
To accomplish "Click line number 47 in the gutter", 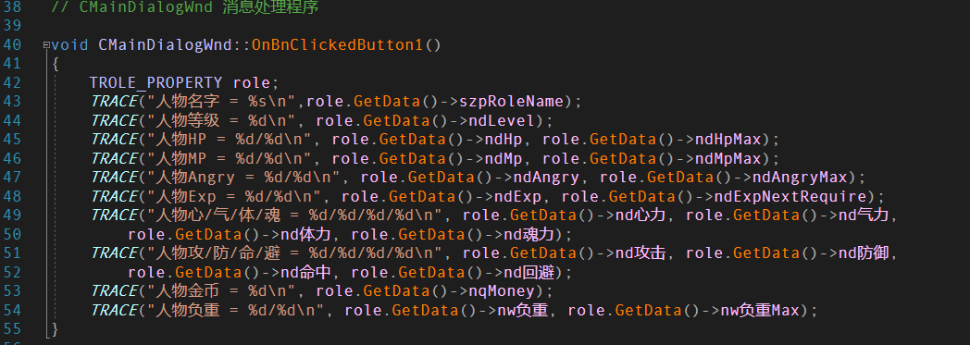I will point(12,178).
